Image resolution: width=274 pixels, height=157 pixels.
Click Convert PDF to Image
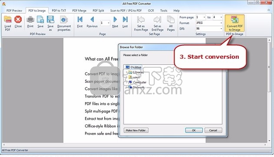pyautogui.click(x=234, y=23)
